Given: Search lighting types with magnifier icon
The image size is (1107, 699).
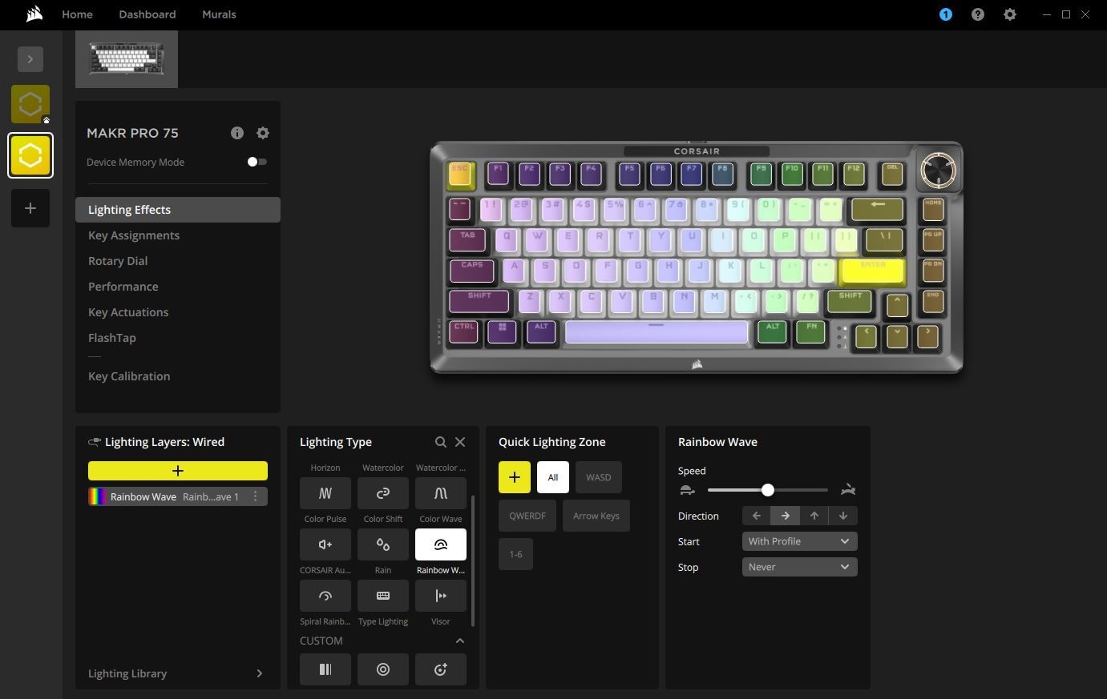Looking at the screenshot, I should (x=441, y=442).
